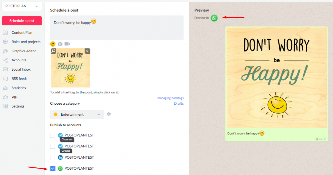Click the attached Don't Worry image thumbnail

pyautogui.click(x=70, y=68)
